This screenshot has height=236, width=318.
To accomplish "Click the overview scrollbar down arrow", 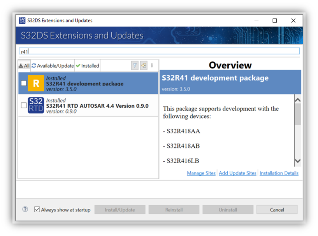I will (x=298, y=161).
